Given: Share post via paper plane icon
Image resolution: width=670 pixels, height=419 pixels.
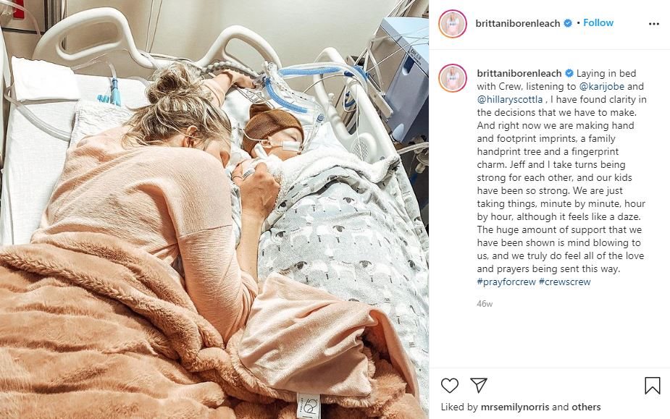Looking at the screenshot, I should coord(479,385).
